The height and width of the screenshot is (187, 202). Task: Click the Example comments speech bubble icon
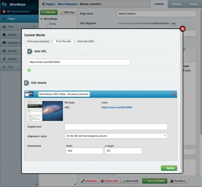(4, 42)
